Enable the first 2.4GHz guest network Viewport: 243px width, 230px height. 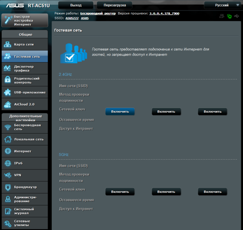(120, 111)
